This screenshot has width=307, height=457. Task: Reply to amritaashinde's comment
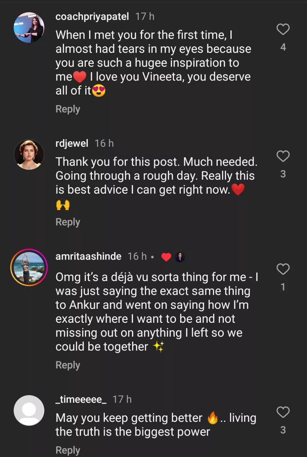coord(68,365)
